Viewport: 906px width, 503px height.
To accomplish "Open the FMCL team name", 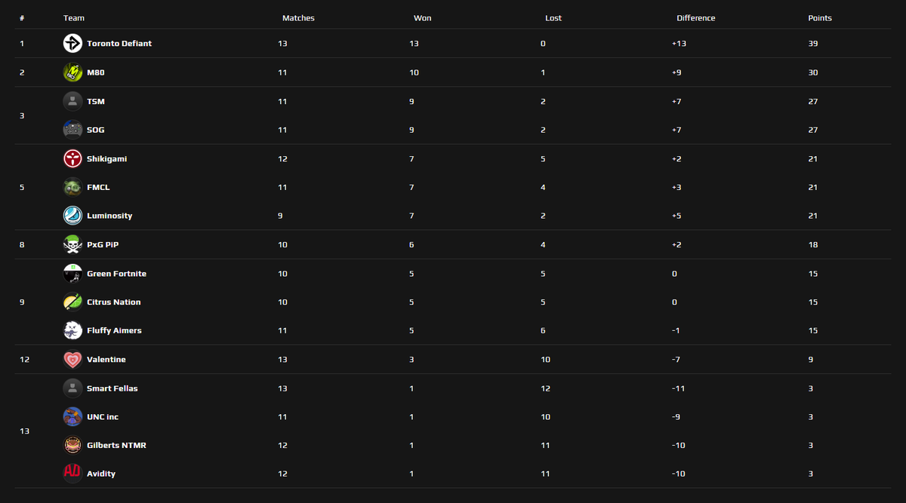I will [98, 187].
